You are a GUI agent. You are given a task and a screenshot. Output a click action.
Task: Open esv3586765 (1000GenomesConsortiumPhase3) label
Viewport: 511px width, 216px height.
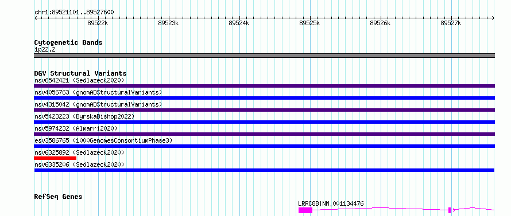(x=103, y=140)
